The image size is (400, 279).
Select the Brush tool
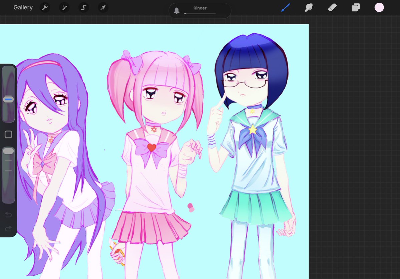(286, 7)
